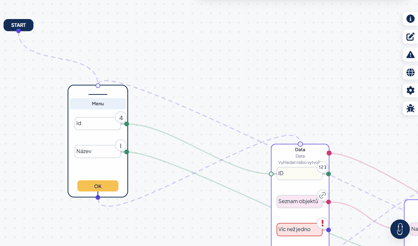The height and width of the screenshot is (246, 418).
Task: Click link icon on Seznam objektů
Action: click(x=322, y=195)
